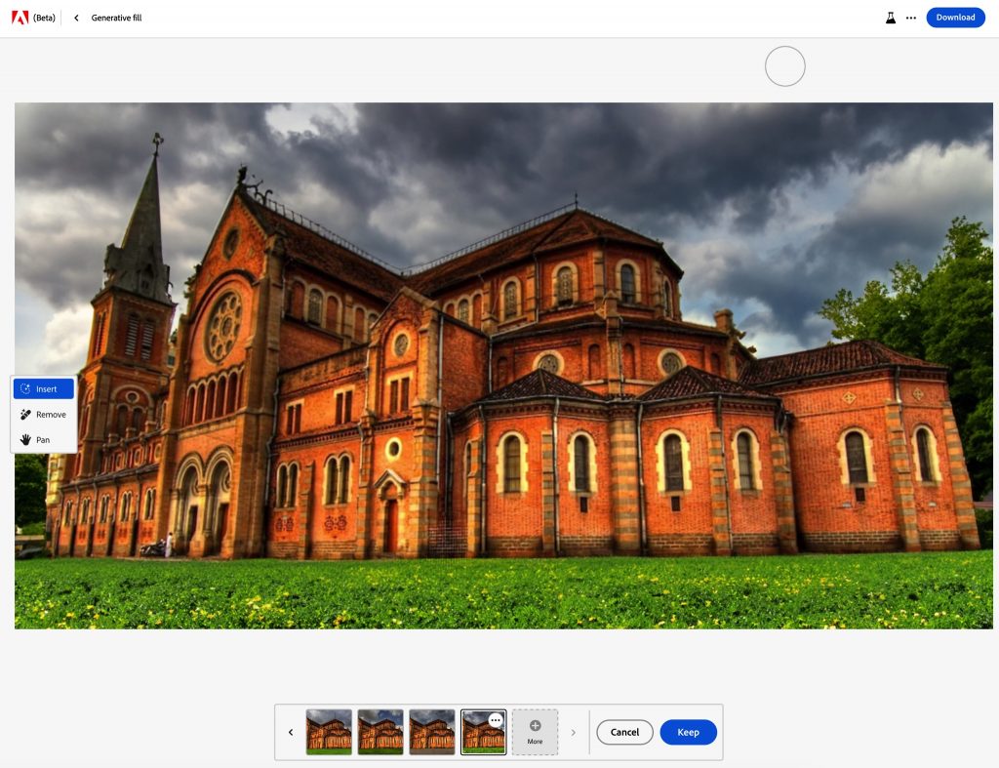This screenshot has height=768, width=999.
Task: Show next variations with the right arrow
Action: 573,732
